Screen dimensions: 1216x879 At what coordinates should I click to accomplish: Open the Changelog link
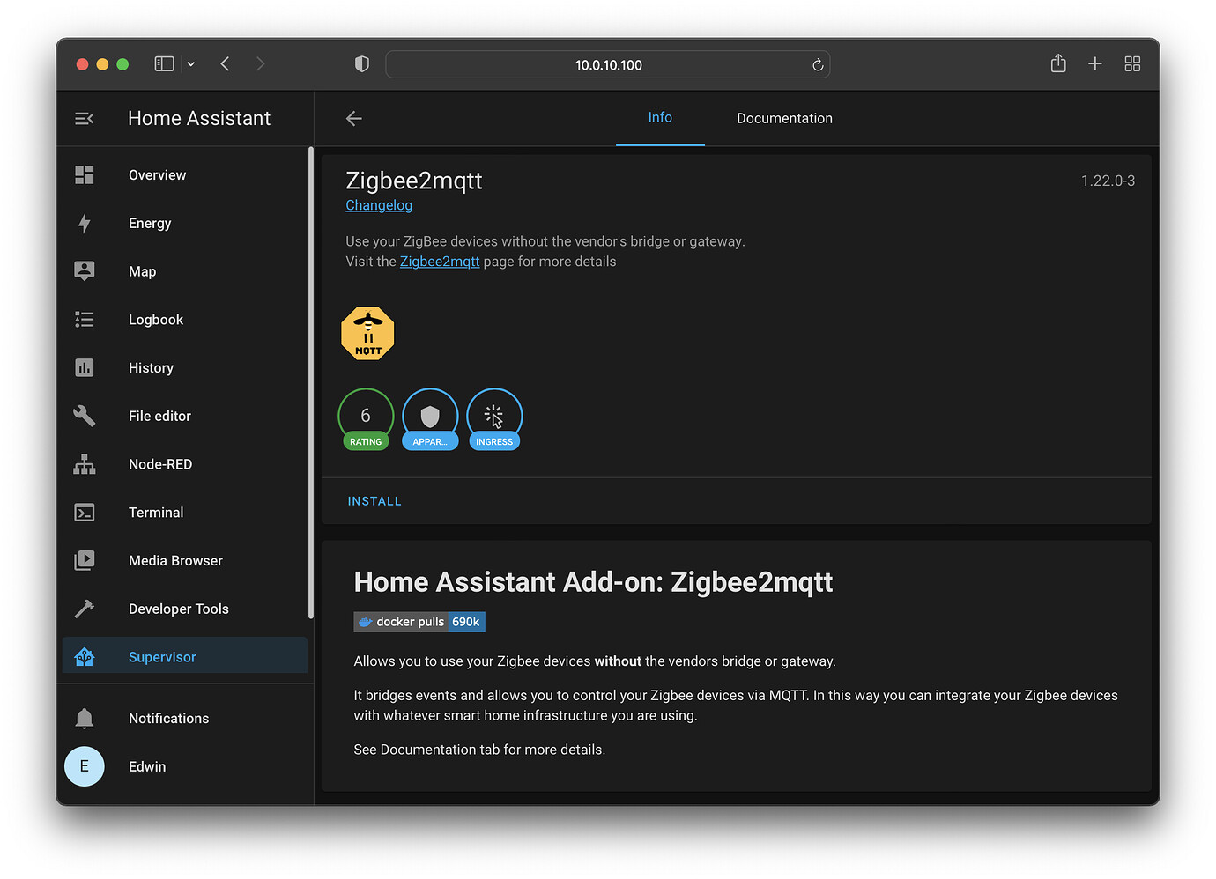[379, 204]
